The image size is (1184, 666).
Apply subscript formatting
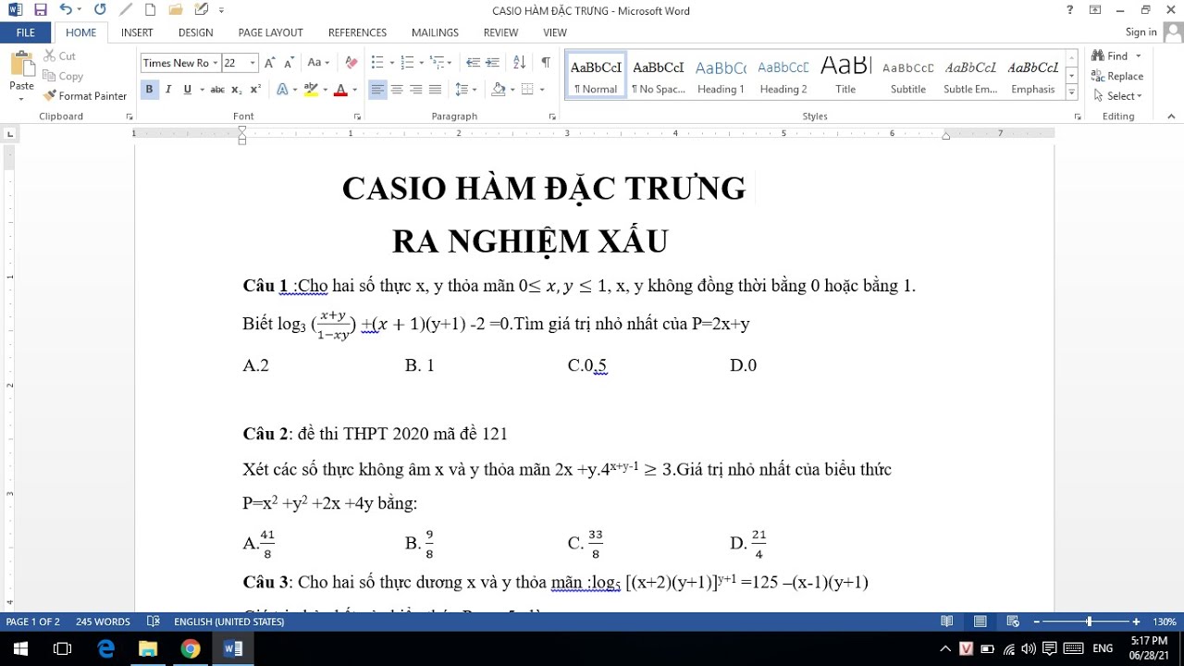[x=237, y=90]
